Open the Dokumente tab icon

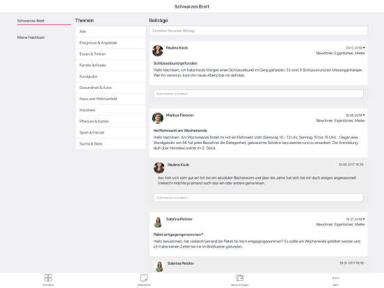pyautogui.click(x=144, y=278)
